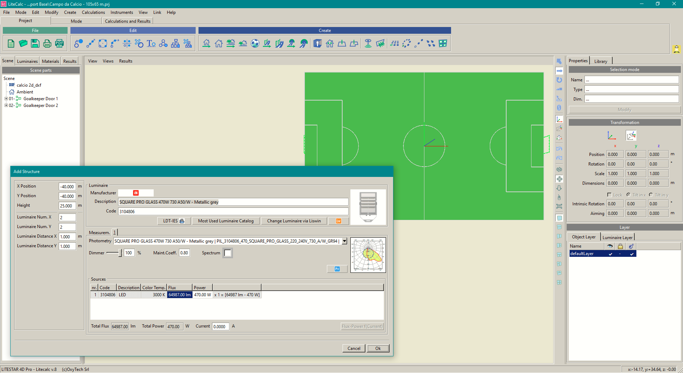Click the Measurem. 1 tab

point(114,232)
